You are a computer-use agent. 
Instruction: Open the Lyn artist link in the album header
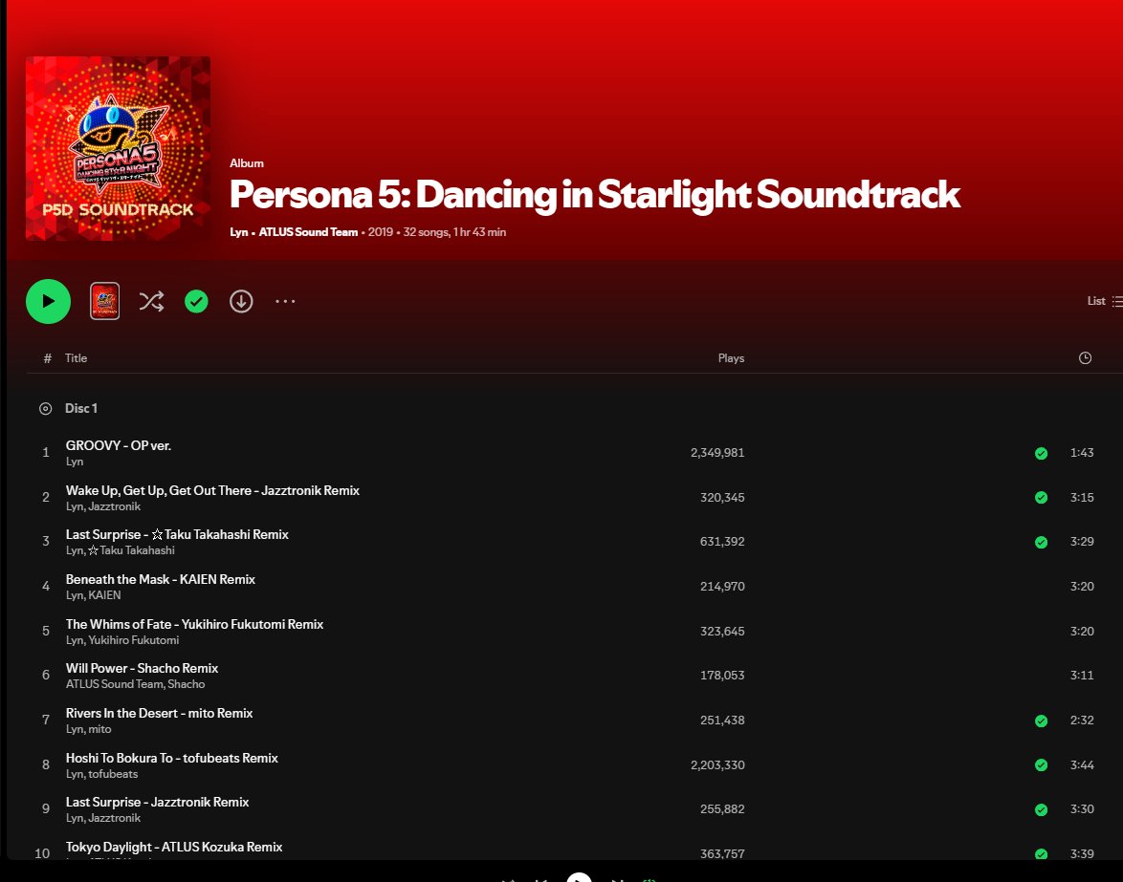238,232
